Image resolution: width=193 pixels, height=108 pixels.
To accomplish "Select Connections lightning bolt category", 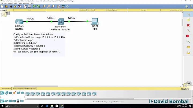I will 14,93.
